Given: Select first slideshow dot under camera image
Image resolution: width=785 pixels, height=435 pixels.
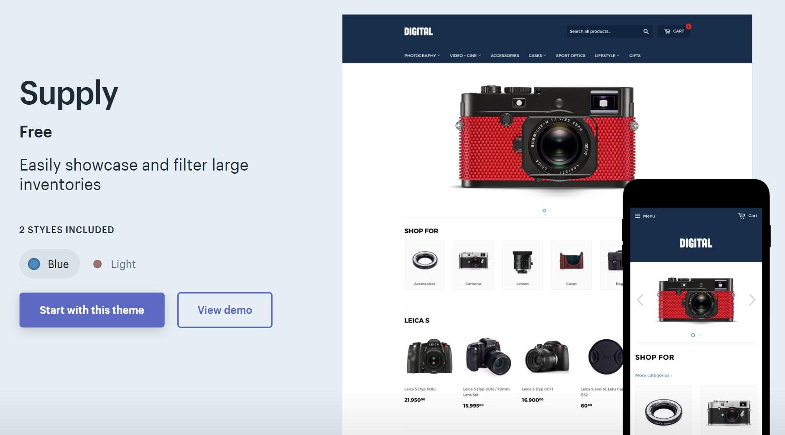Looking at the screenshot, I should [x=544, y=210].
